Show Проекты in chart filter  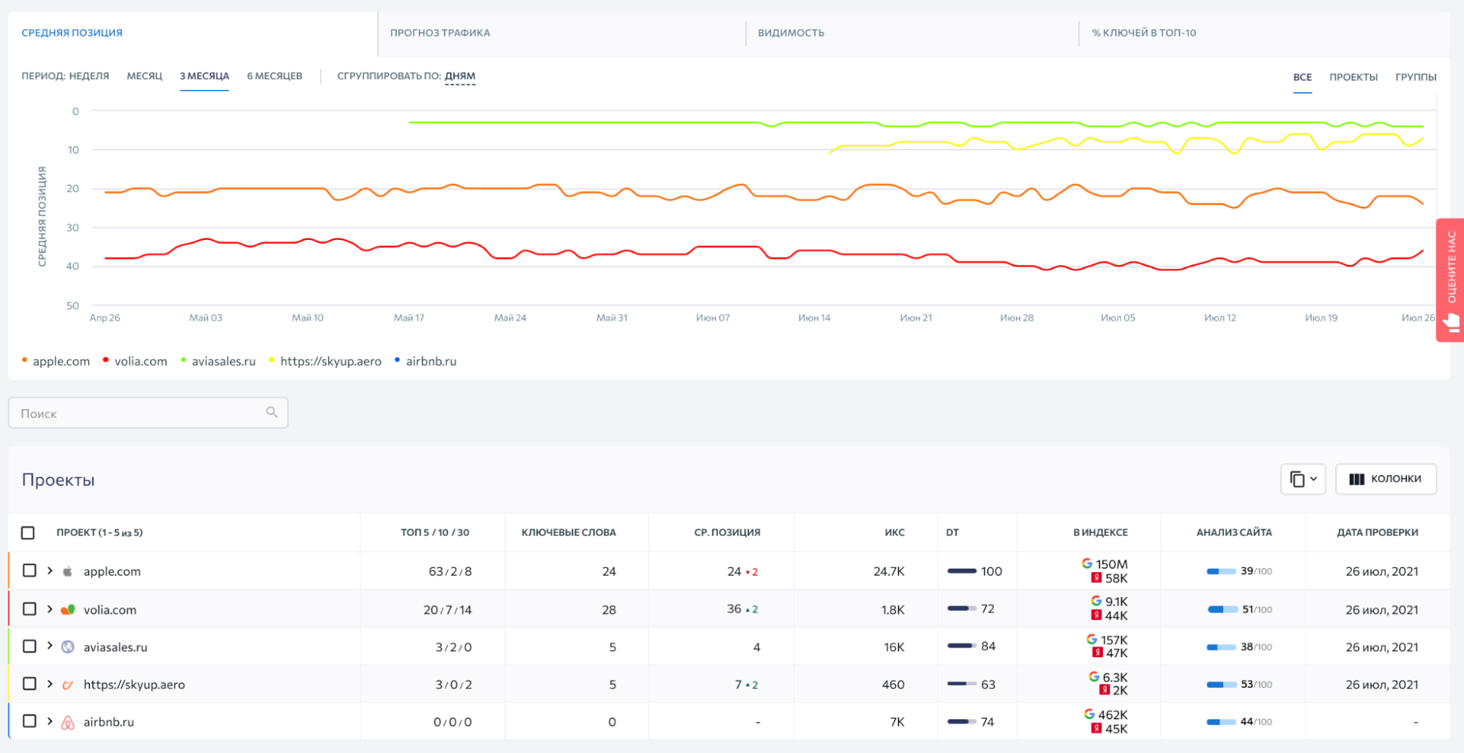click(1353, 77)
